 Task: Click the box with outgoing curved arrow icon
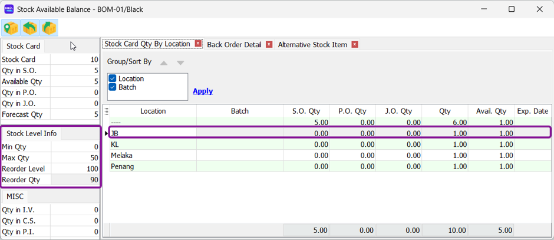(49, 28)
